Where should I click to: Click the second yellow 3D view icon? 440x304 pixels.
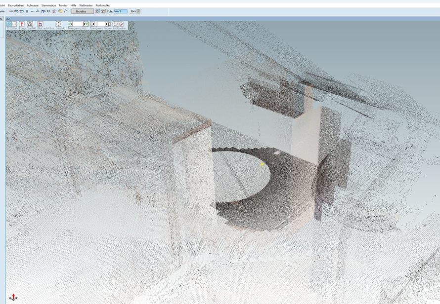coord(103,11)
